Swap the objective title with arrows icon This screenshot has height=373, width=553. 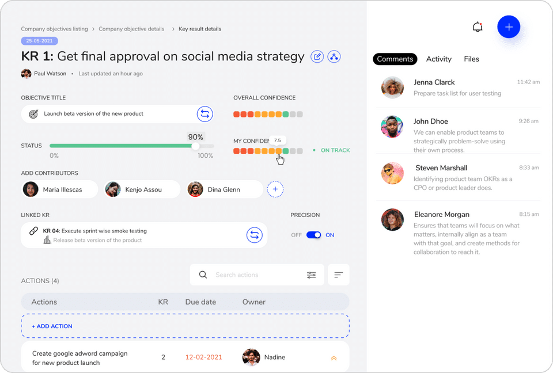tap(204, 114)
